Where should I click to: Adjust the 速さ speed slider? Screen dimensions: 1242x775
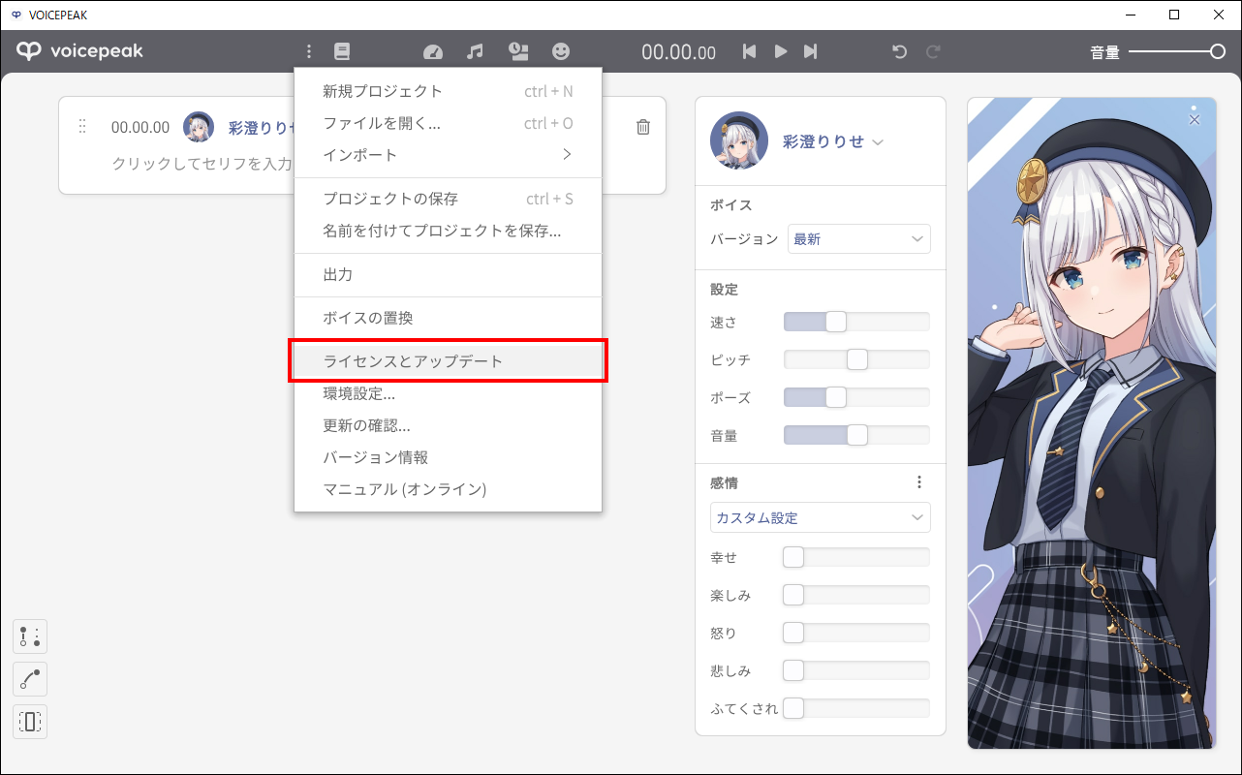click(856, 322)
